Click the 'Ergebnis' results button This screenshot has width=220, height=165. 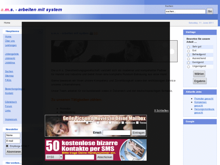[x=200, y=81]
